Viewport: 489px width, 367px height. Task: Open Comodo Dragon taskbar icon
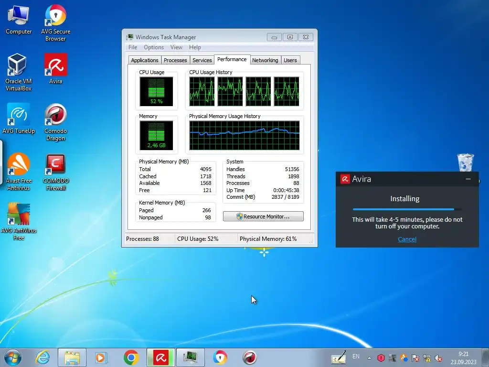tap(249, 357)
